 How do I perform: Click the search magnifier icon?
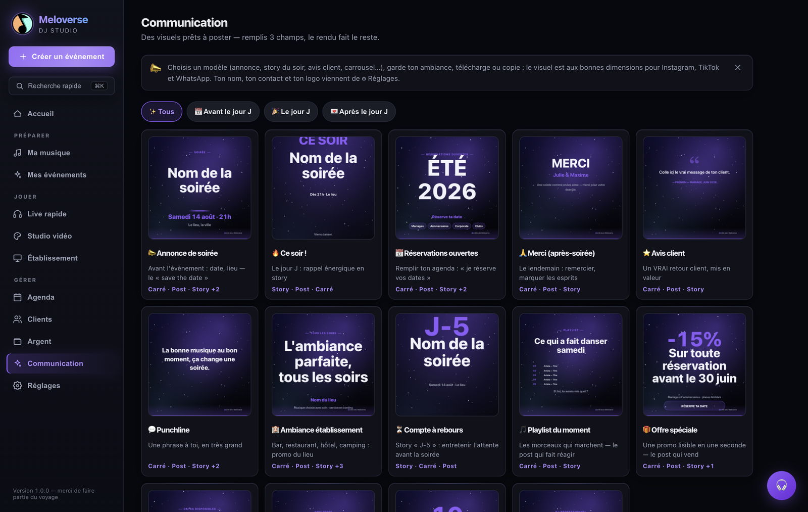click(20, 86)
